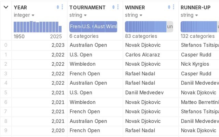Change WINNER string type dropdown
Screen dimensions: 219x137
[133, 15]
